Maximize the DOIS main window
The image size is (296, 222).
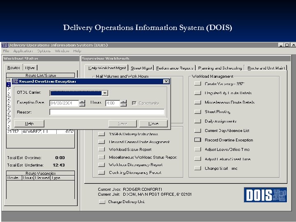(287, 45)
